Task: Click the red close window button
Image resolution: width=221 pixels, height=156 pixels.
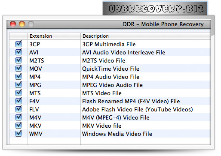Action: [x=13, y=24]
